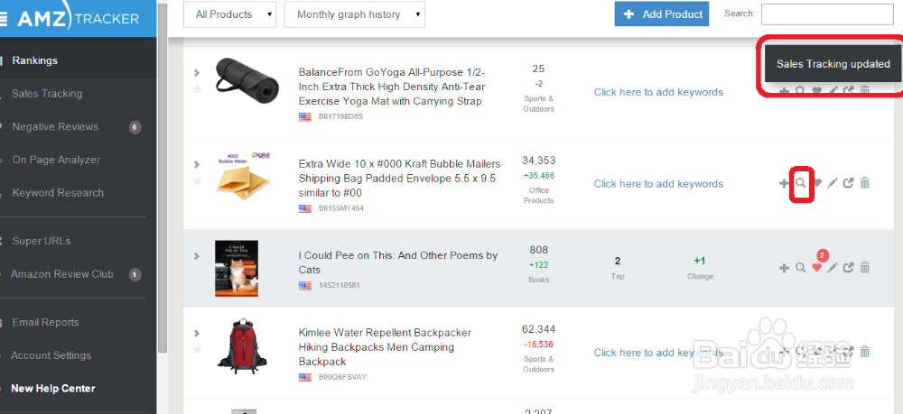903x414 pixels.
Task: Click magnifier icon on cat poems row
Action: tap(800, 267)
